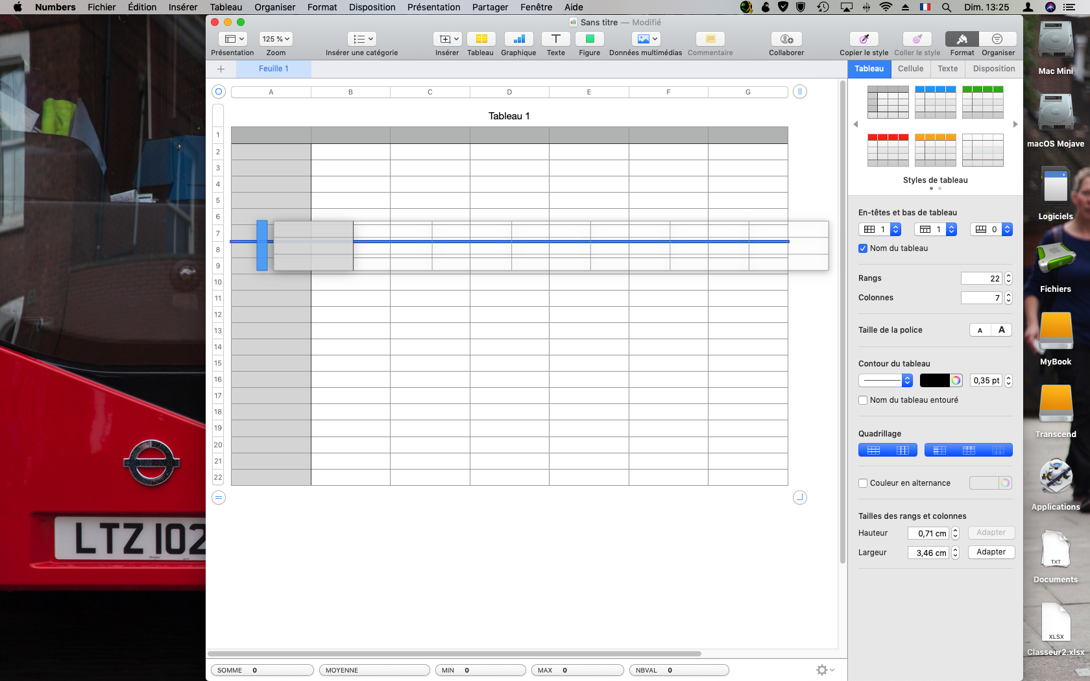Open Classeur2.xlsx file on desktop
This screenshot has width=1090, height=681.
(x=1056, y=622)
